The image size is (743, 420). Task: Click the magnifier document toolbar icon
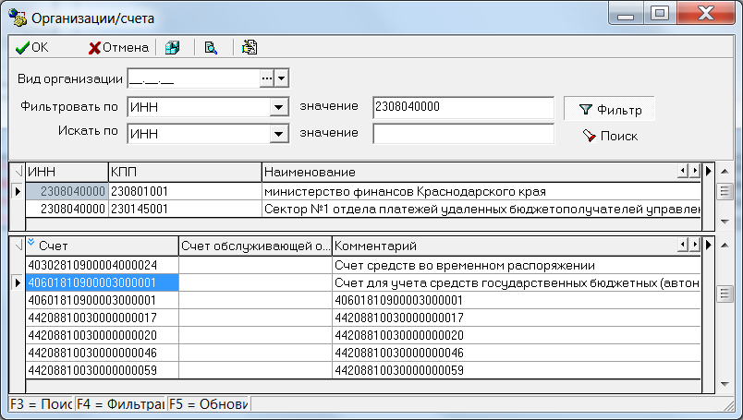click(x=211, y=47)
